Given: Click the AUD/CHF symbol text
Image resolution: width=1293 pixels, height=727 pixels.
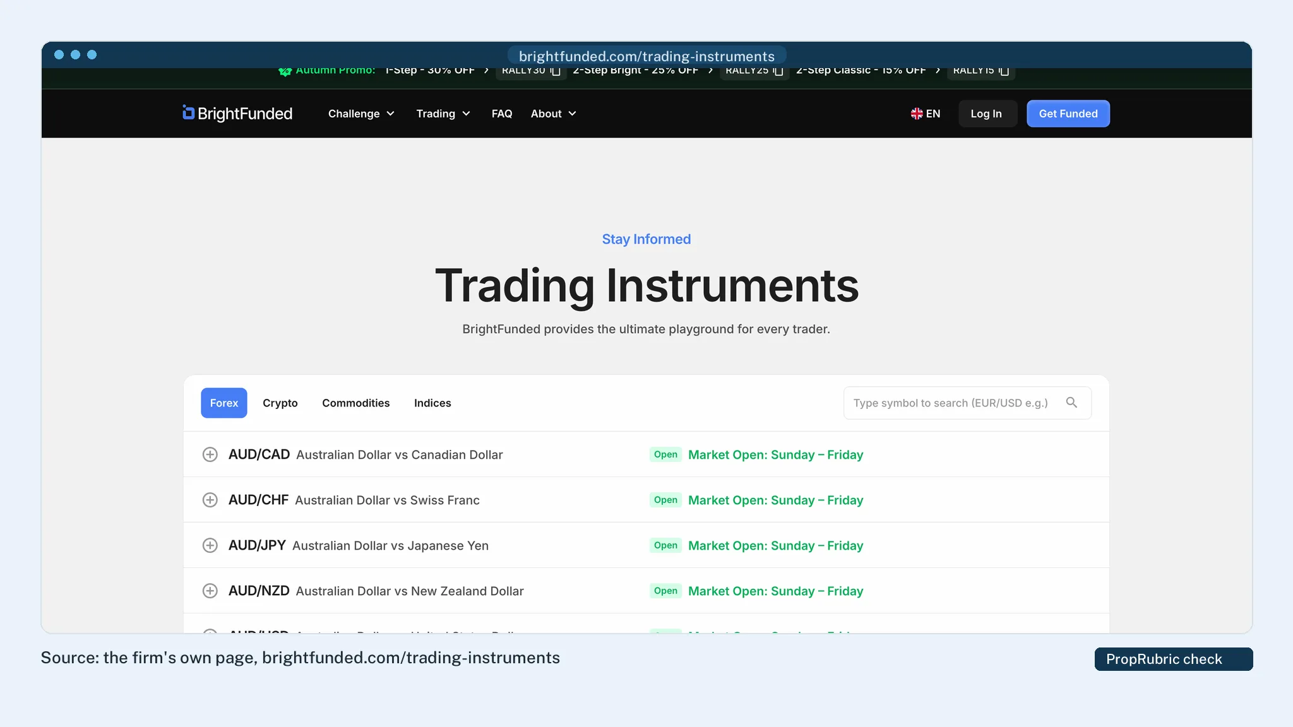Looking at the screenshot, I should click(258, 500).
